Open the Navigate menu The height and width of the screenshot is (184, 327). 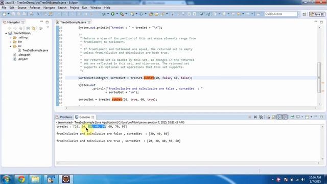click(49, 8)
